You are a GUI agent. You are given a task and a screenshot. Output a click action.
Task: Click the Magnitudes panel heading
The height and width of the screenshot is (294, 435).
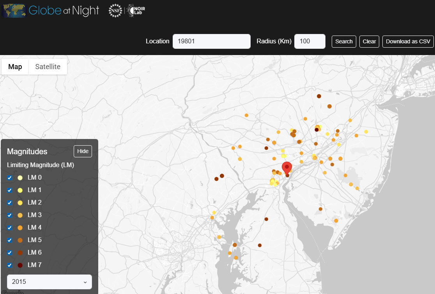point(27,151)
